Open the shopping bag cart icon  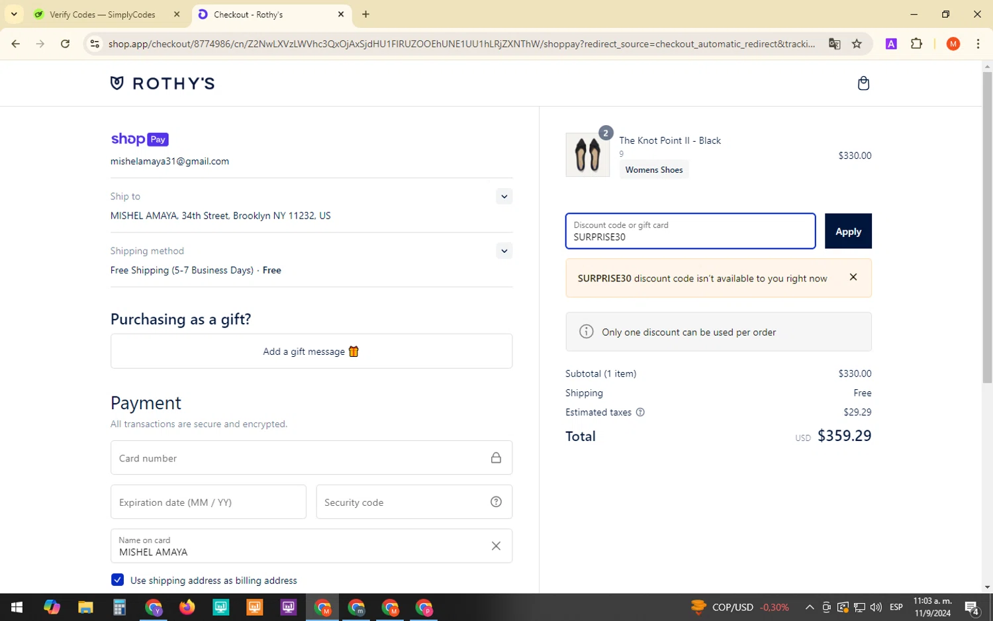pyautogui.click(x=863, y=83)
